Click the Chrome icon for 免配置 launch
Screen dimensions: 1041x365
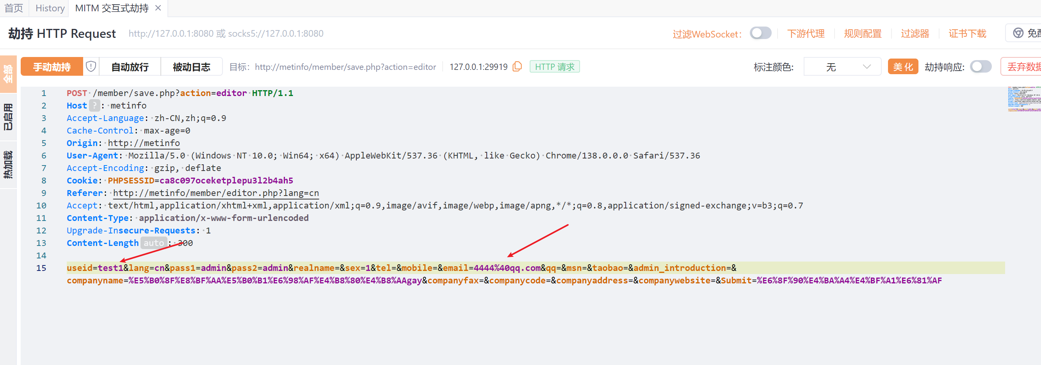coord(1018,33)
